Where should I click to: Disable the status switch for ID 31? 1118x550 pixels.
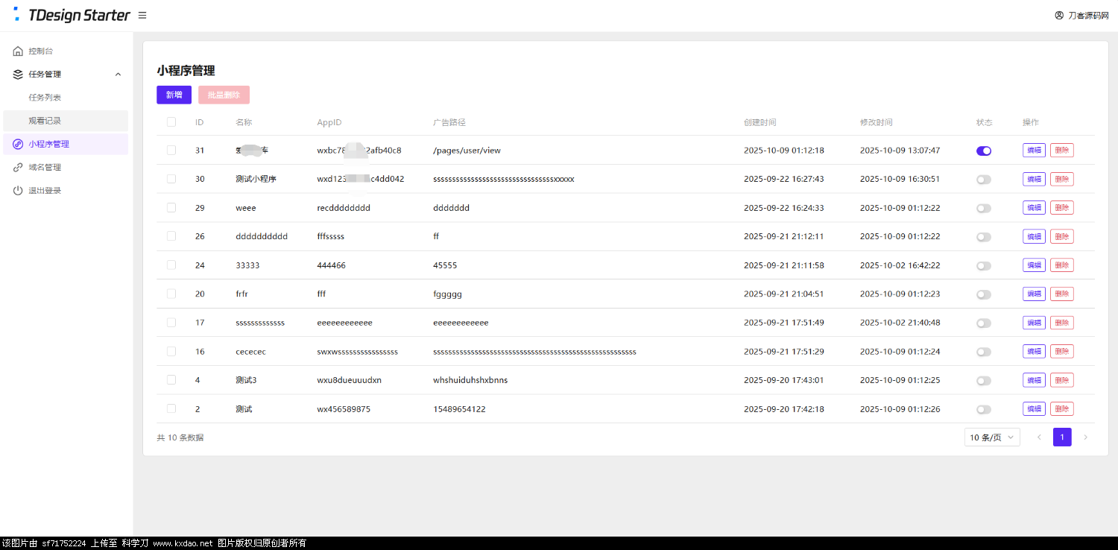tap(984, 151)
